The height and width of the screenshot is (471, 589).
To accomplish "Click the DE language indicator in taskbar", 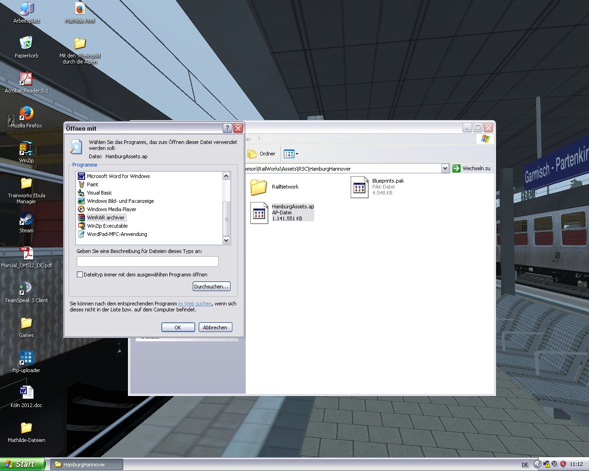I will tap(525, 465).
